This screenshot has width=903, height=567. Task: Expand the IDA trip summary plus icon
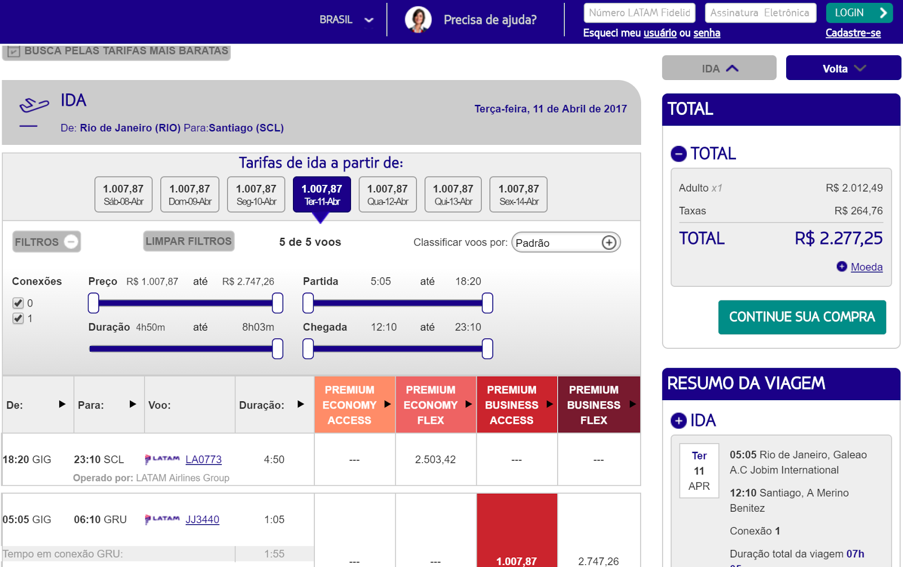[x=678, y=420]
